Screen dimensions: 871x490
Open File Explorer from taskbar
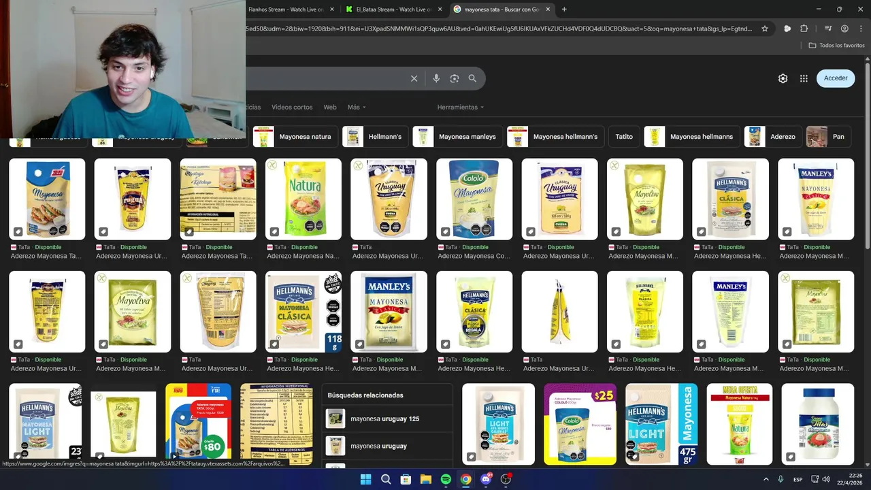coord(425,479)
